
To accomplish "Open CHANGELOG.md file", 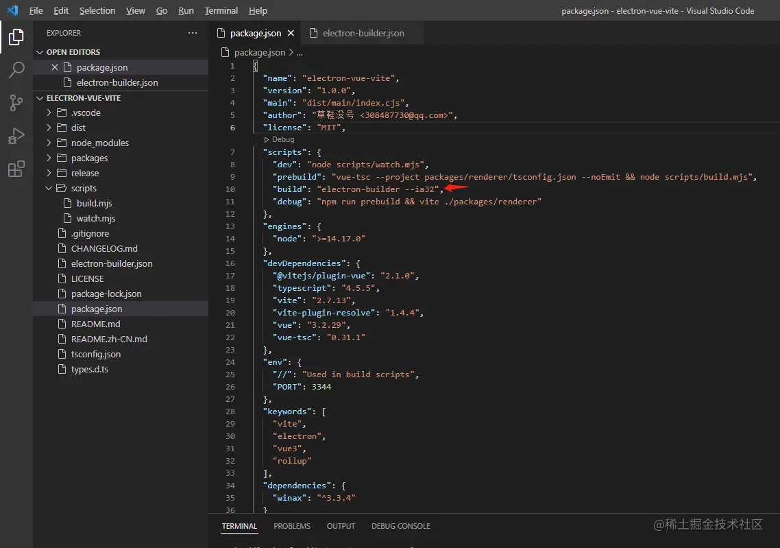I will point(121,248).
